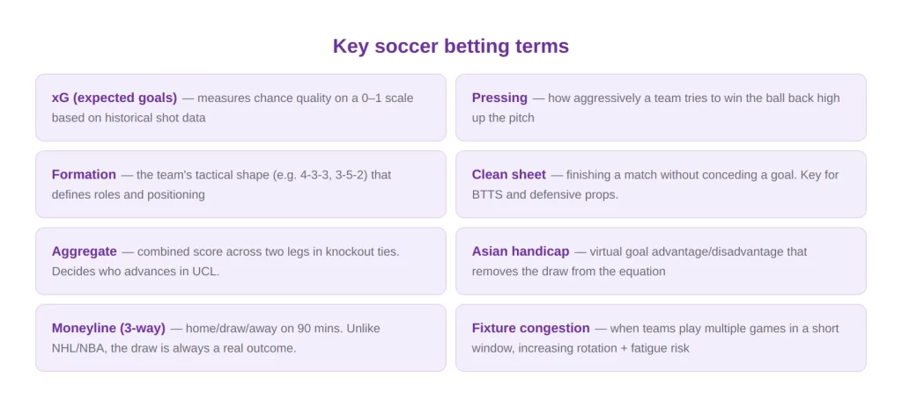This screenshot has width=902, height=407.
Task: Open the "Aggregate" term
Action: tap(84, 251)
